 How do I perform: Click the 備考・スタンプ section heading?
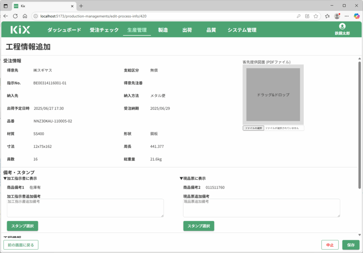(19, 173)
